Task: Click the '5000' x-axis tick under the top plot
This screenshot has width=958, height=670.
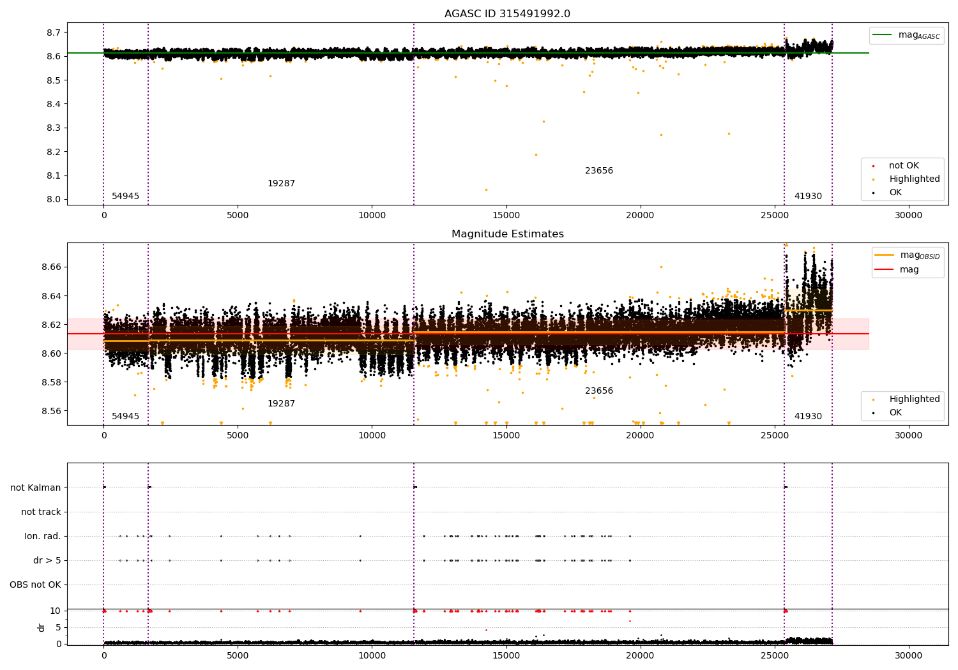Action: click(x=238, y=216)
